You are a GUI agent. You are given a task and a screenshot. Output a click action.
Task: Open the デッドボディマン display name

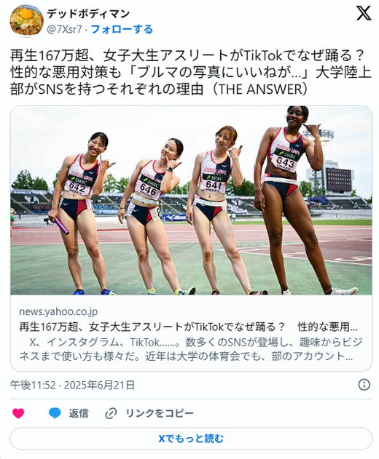[x=88, y=14]
